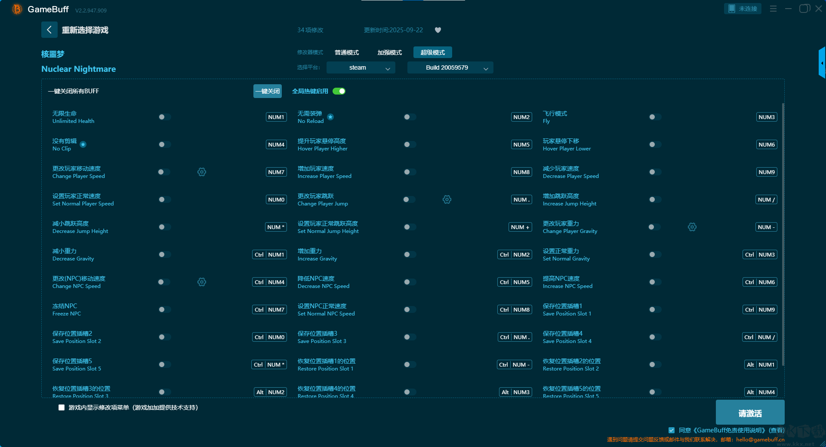Click NUM8 hotkey for Increase Player Speed

521,172
